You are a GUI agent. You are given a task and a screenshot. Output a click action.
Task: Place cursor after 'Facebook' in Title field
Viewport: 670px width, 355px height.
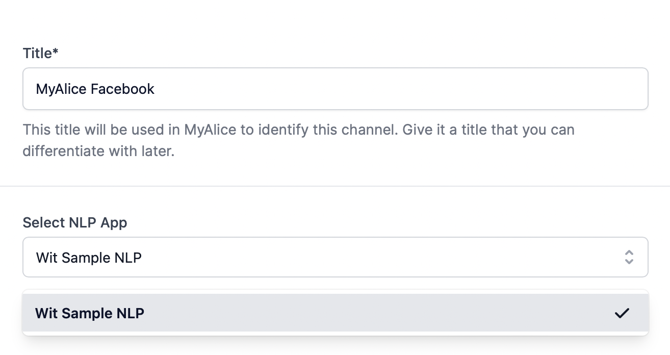pos(156,89)
